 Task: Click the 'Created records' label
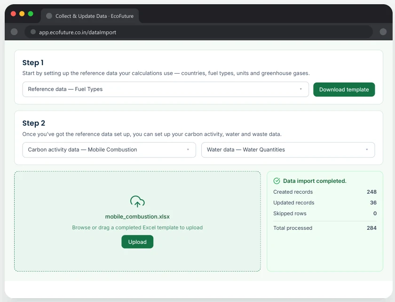[x=293, y=192]
